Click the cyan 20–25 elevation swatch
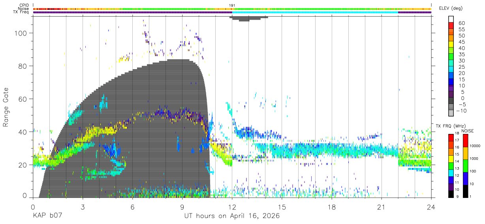 point(451,70)
